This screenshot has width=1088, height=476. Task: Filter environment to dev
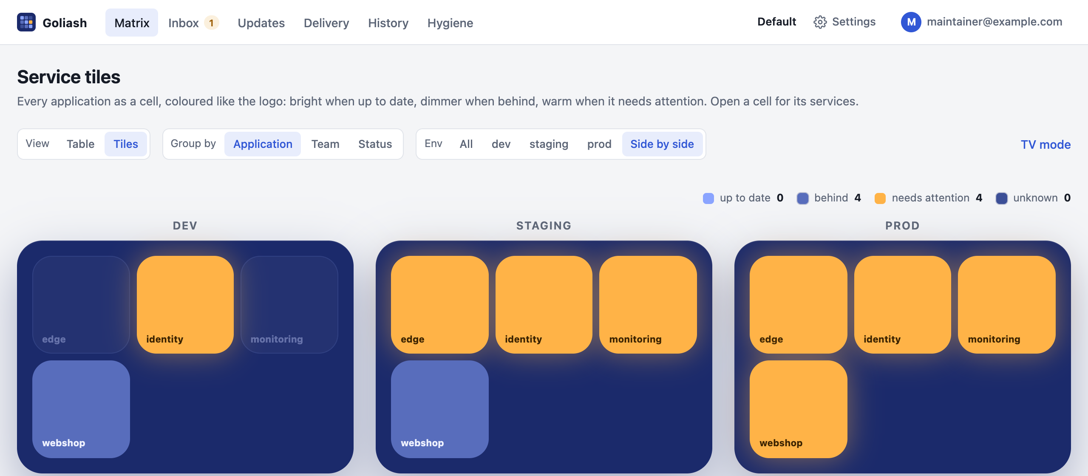(x=501, y=144)
